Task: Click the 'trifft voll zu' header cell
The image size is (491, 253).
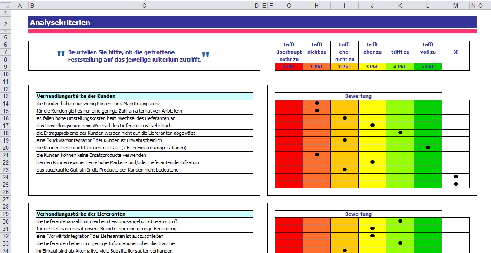Action: pos(428,52)
